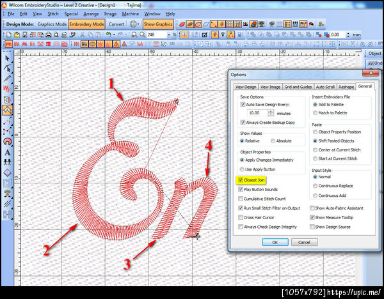The width and height of the screenshot is (384, 299).
Task: Uncheck Show Measure Tooltip
Action: [312, 217]
